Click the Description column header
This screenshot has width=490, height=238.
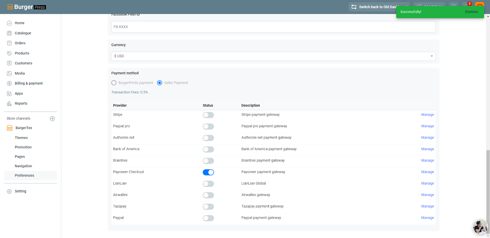(251, 106)
